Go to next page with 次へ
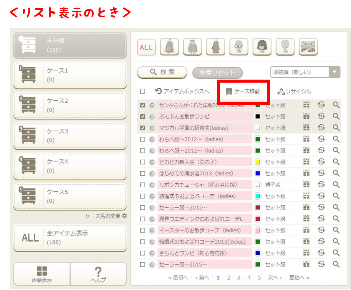 pyautogui.click(x=275, y=278)
